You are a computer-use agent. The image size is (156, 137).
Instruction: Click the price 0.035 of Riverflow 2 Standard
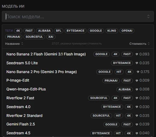[x=144, y=116]
